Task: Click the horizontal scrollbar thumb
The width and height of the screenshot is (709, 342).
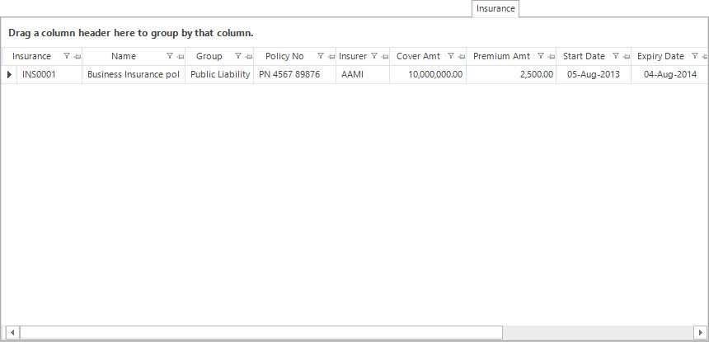Action: click(261, 332)
